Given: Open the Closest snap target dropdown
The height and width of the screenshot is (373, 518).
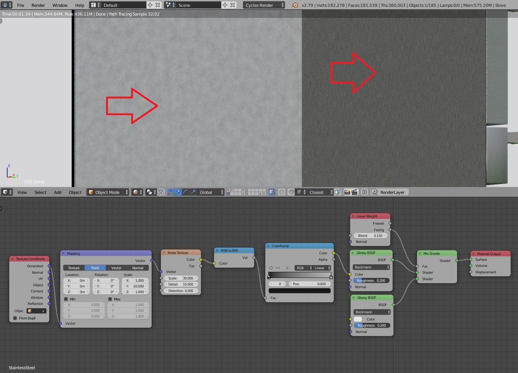Looking at the screenshot, I should point(320,192).
